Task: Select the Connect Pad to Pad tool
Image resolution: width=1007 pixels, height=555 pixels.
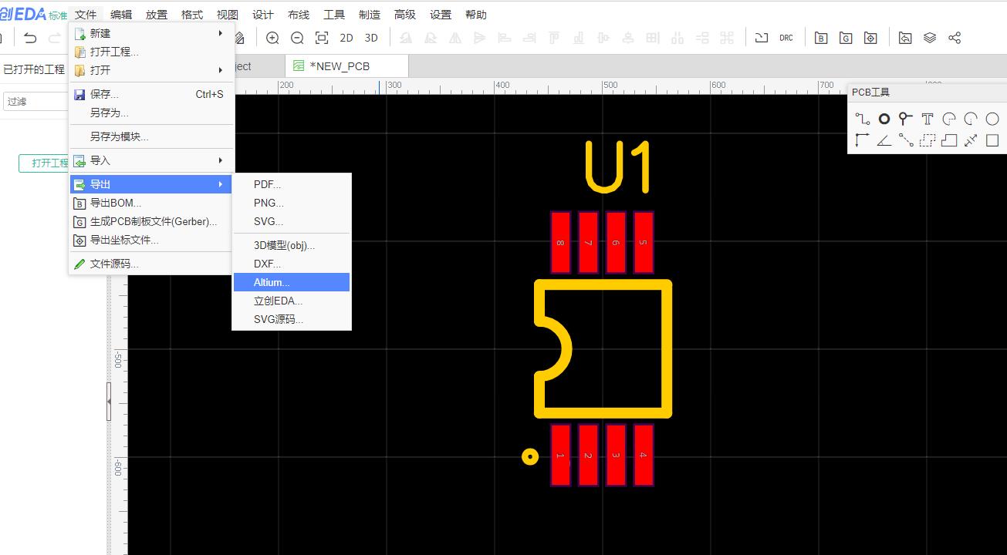Action: pos(906,140)
